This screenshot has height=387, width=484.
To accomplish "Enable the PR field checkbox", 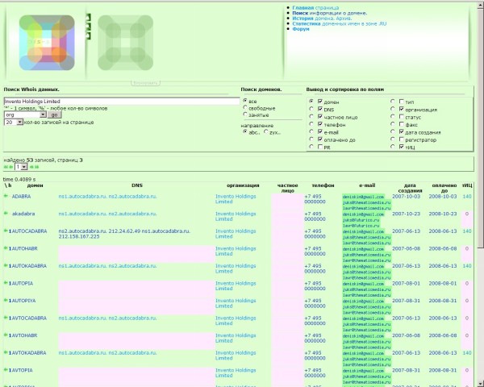I will click(311, 148).
